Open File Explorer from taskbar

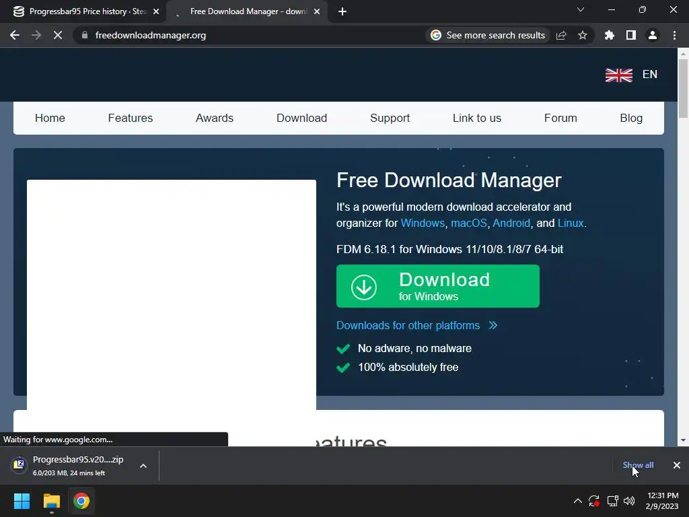51,501
